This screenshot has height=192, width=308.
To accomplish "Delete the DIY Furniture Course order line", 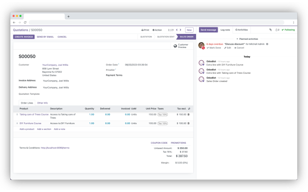I will tap(188, 123).
